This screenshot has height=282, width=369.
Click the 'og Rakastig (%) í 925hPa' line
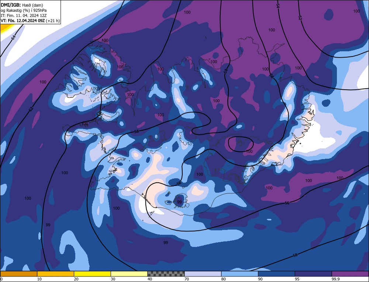pyautogui.click(x=24, y=10)
